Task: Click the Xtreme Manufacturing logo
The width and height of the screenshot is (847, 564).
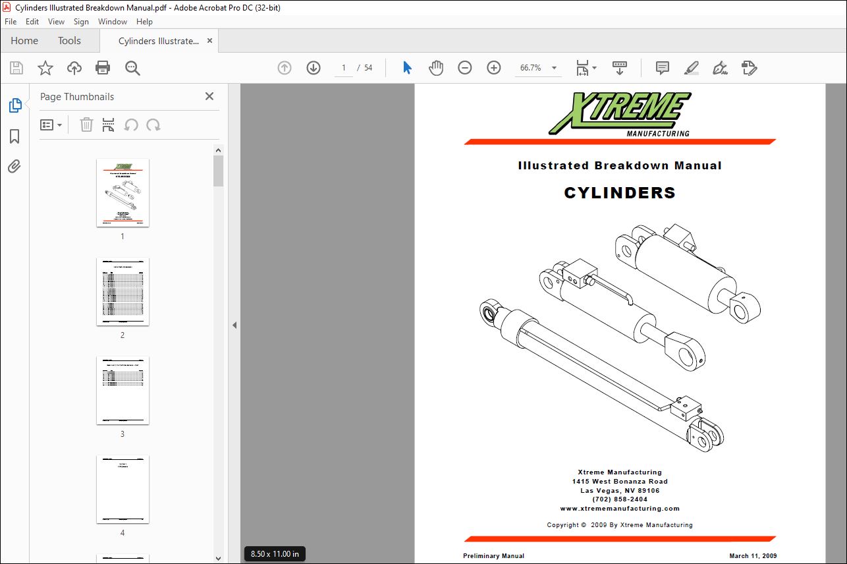Action: coord(620,114)
